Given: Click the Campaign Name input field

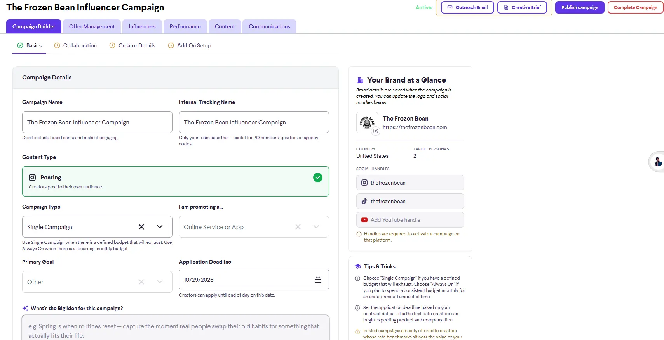Looking at the screenshot, I should click(97, 122).
